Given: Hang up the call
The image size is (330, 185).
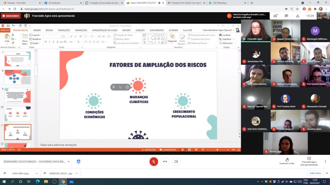Looking at the screenshot, I should (x=165, y=162).
